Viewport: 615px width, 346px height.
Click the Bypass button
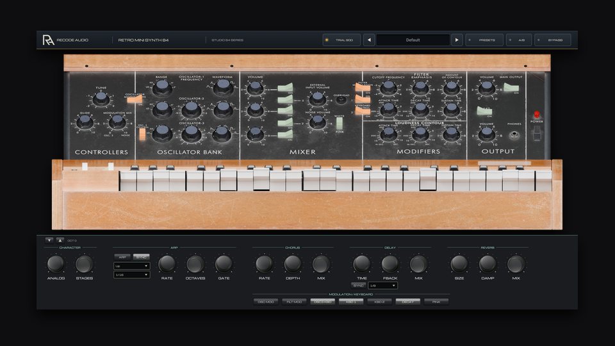[552, 40]
